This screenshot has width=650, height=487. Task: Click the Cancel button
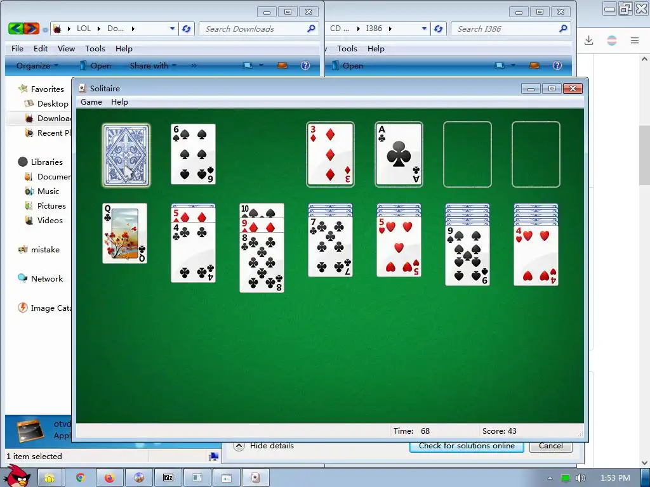click(551, 446)
